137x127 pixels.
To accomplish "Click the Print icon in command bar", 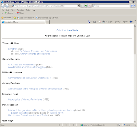I will click(x=103, y=22).
